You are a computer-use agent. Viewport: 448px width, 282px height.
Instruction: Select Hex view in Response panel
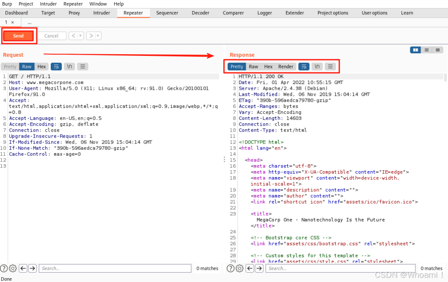(268, 66)
